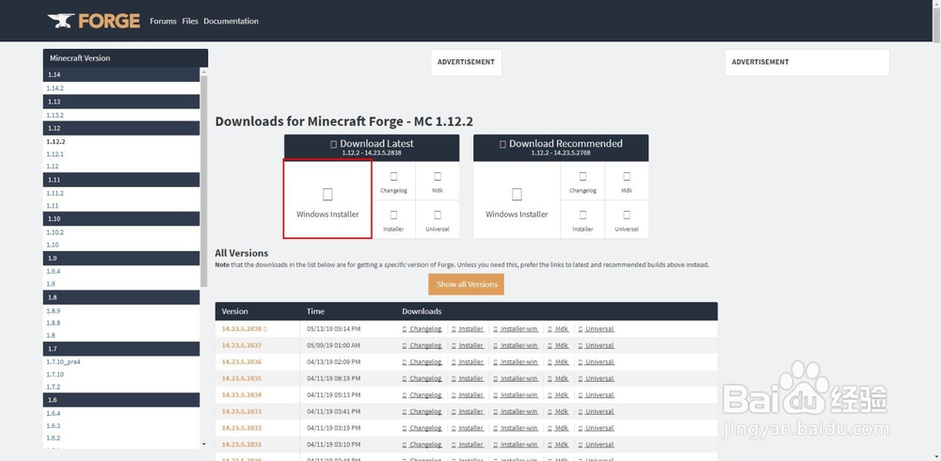Download Universal under Download Recommended

coord(627,220)
